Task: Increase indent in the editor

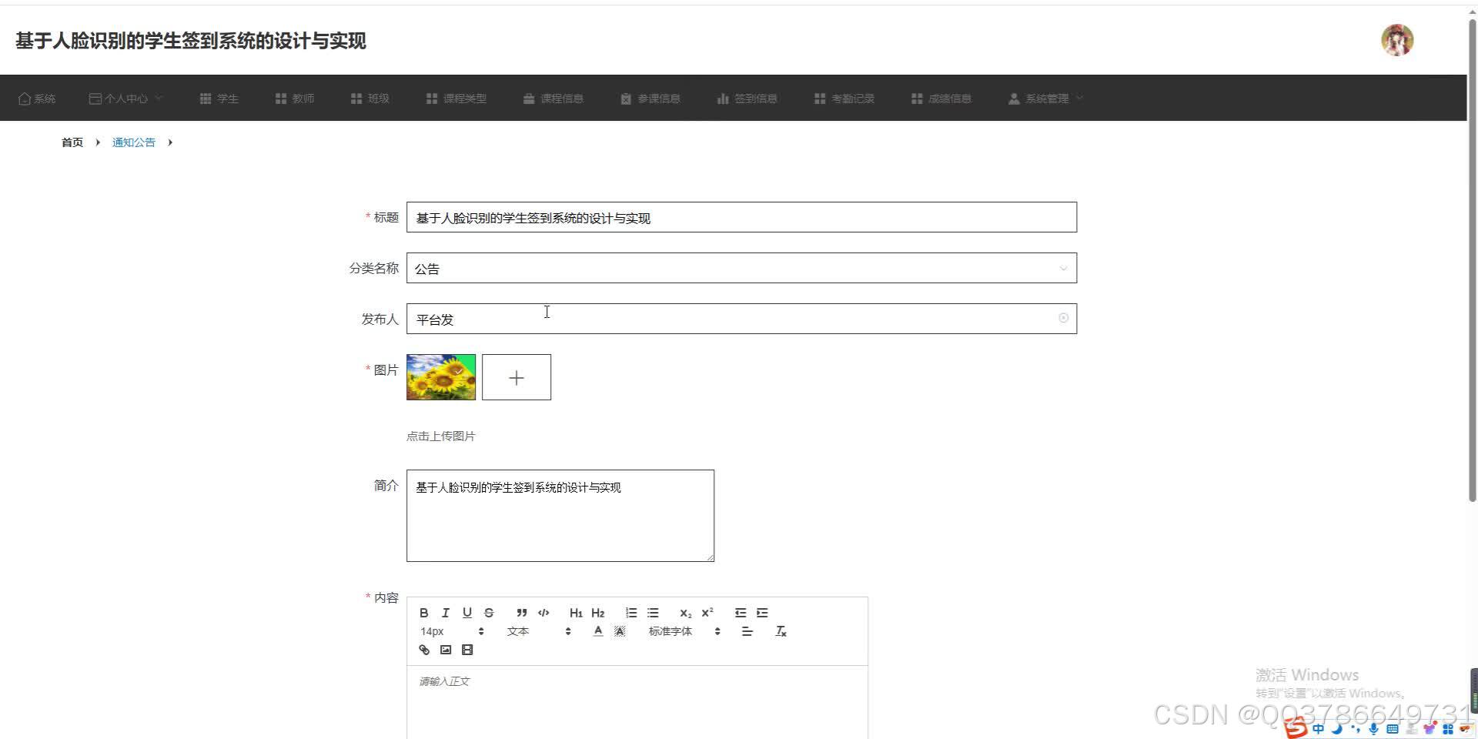Action: tap(762, 613)
